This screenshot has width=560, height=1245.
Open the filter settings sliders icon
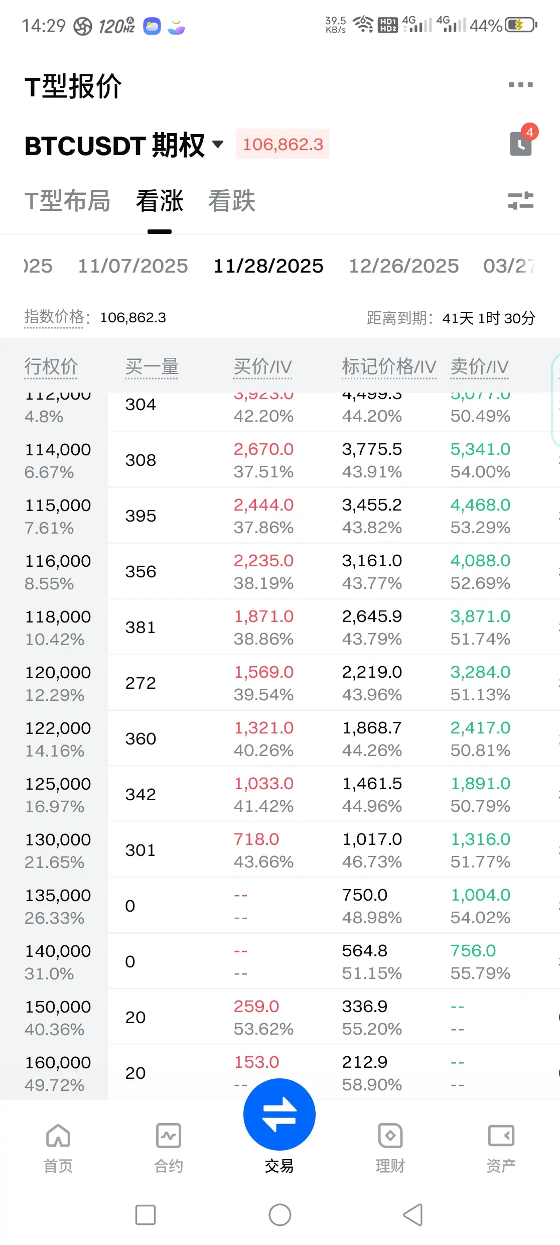[520, 201]
